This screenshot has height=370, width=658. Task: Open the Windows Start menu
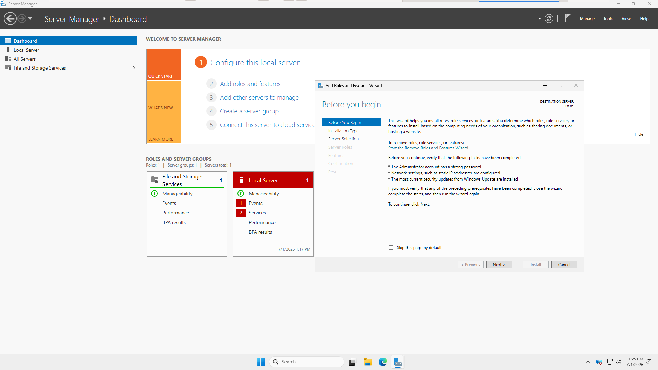(x=260, y=362)
